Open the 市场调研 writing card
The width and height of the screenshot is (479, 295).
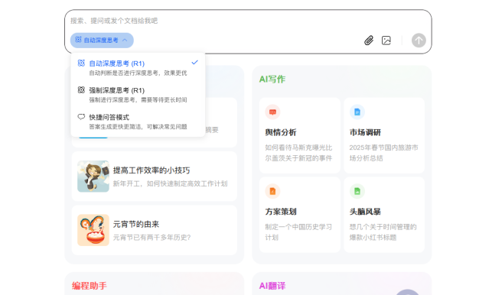click(384, 135)
